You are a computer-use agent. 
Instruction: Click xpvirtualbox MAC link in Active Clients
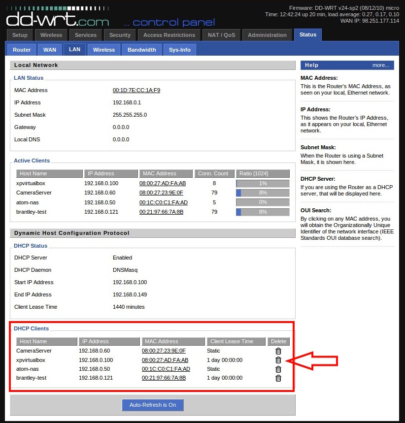pos(163,184)
